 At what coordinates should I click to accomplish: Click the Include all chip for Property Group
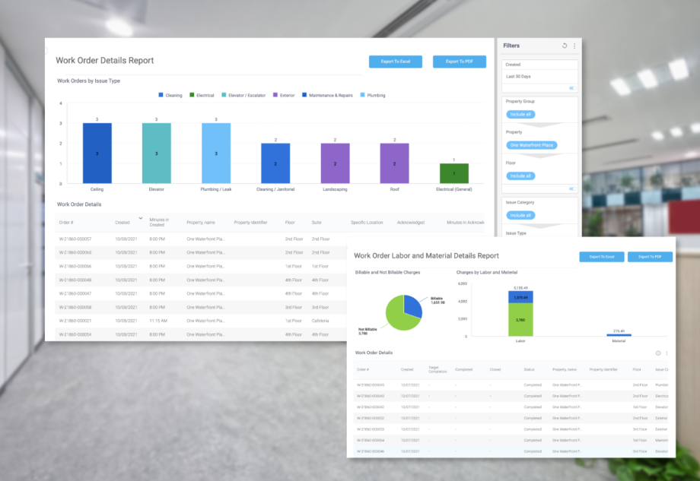click(521, 113)
